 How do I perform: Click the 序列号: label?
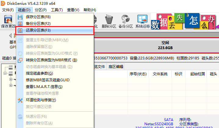point(185,120)
